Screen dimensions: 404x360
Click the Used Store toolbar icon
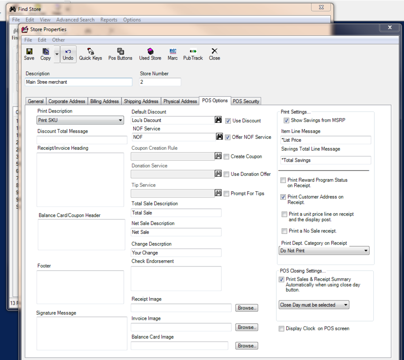coord(150,54)
